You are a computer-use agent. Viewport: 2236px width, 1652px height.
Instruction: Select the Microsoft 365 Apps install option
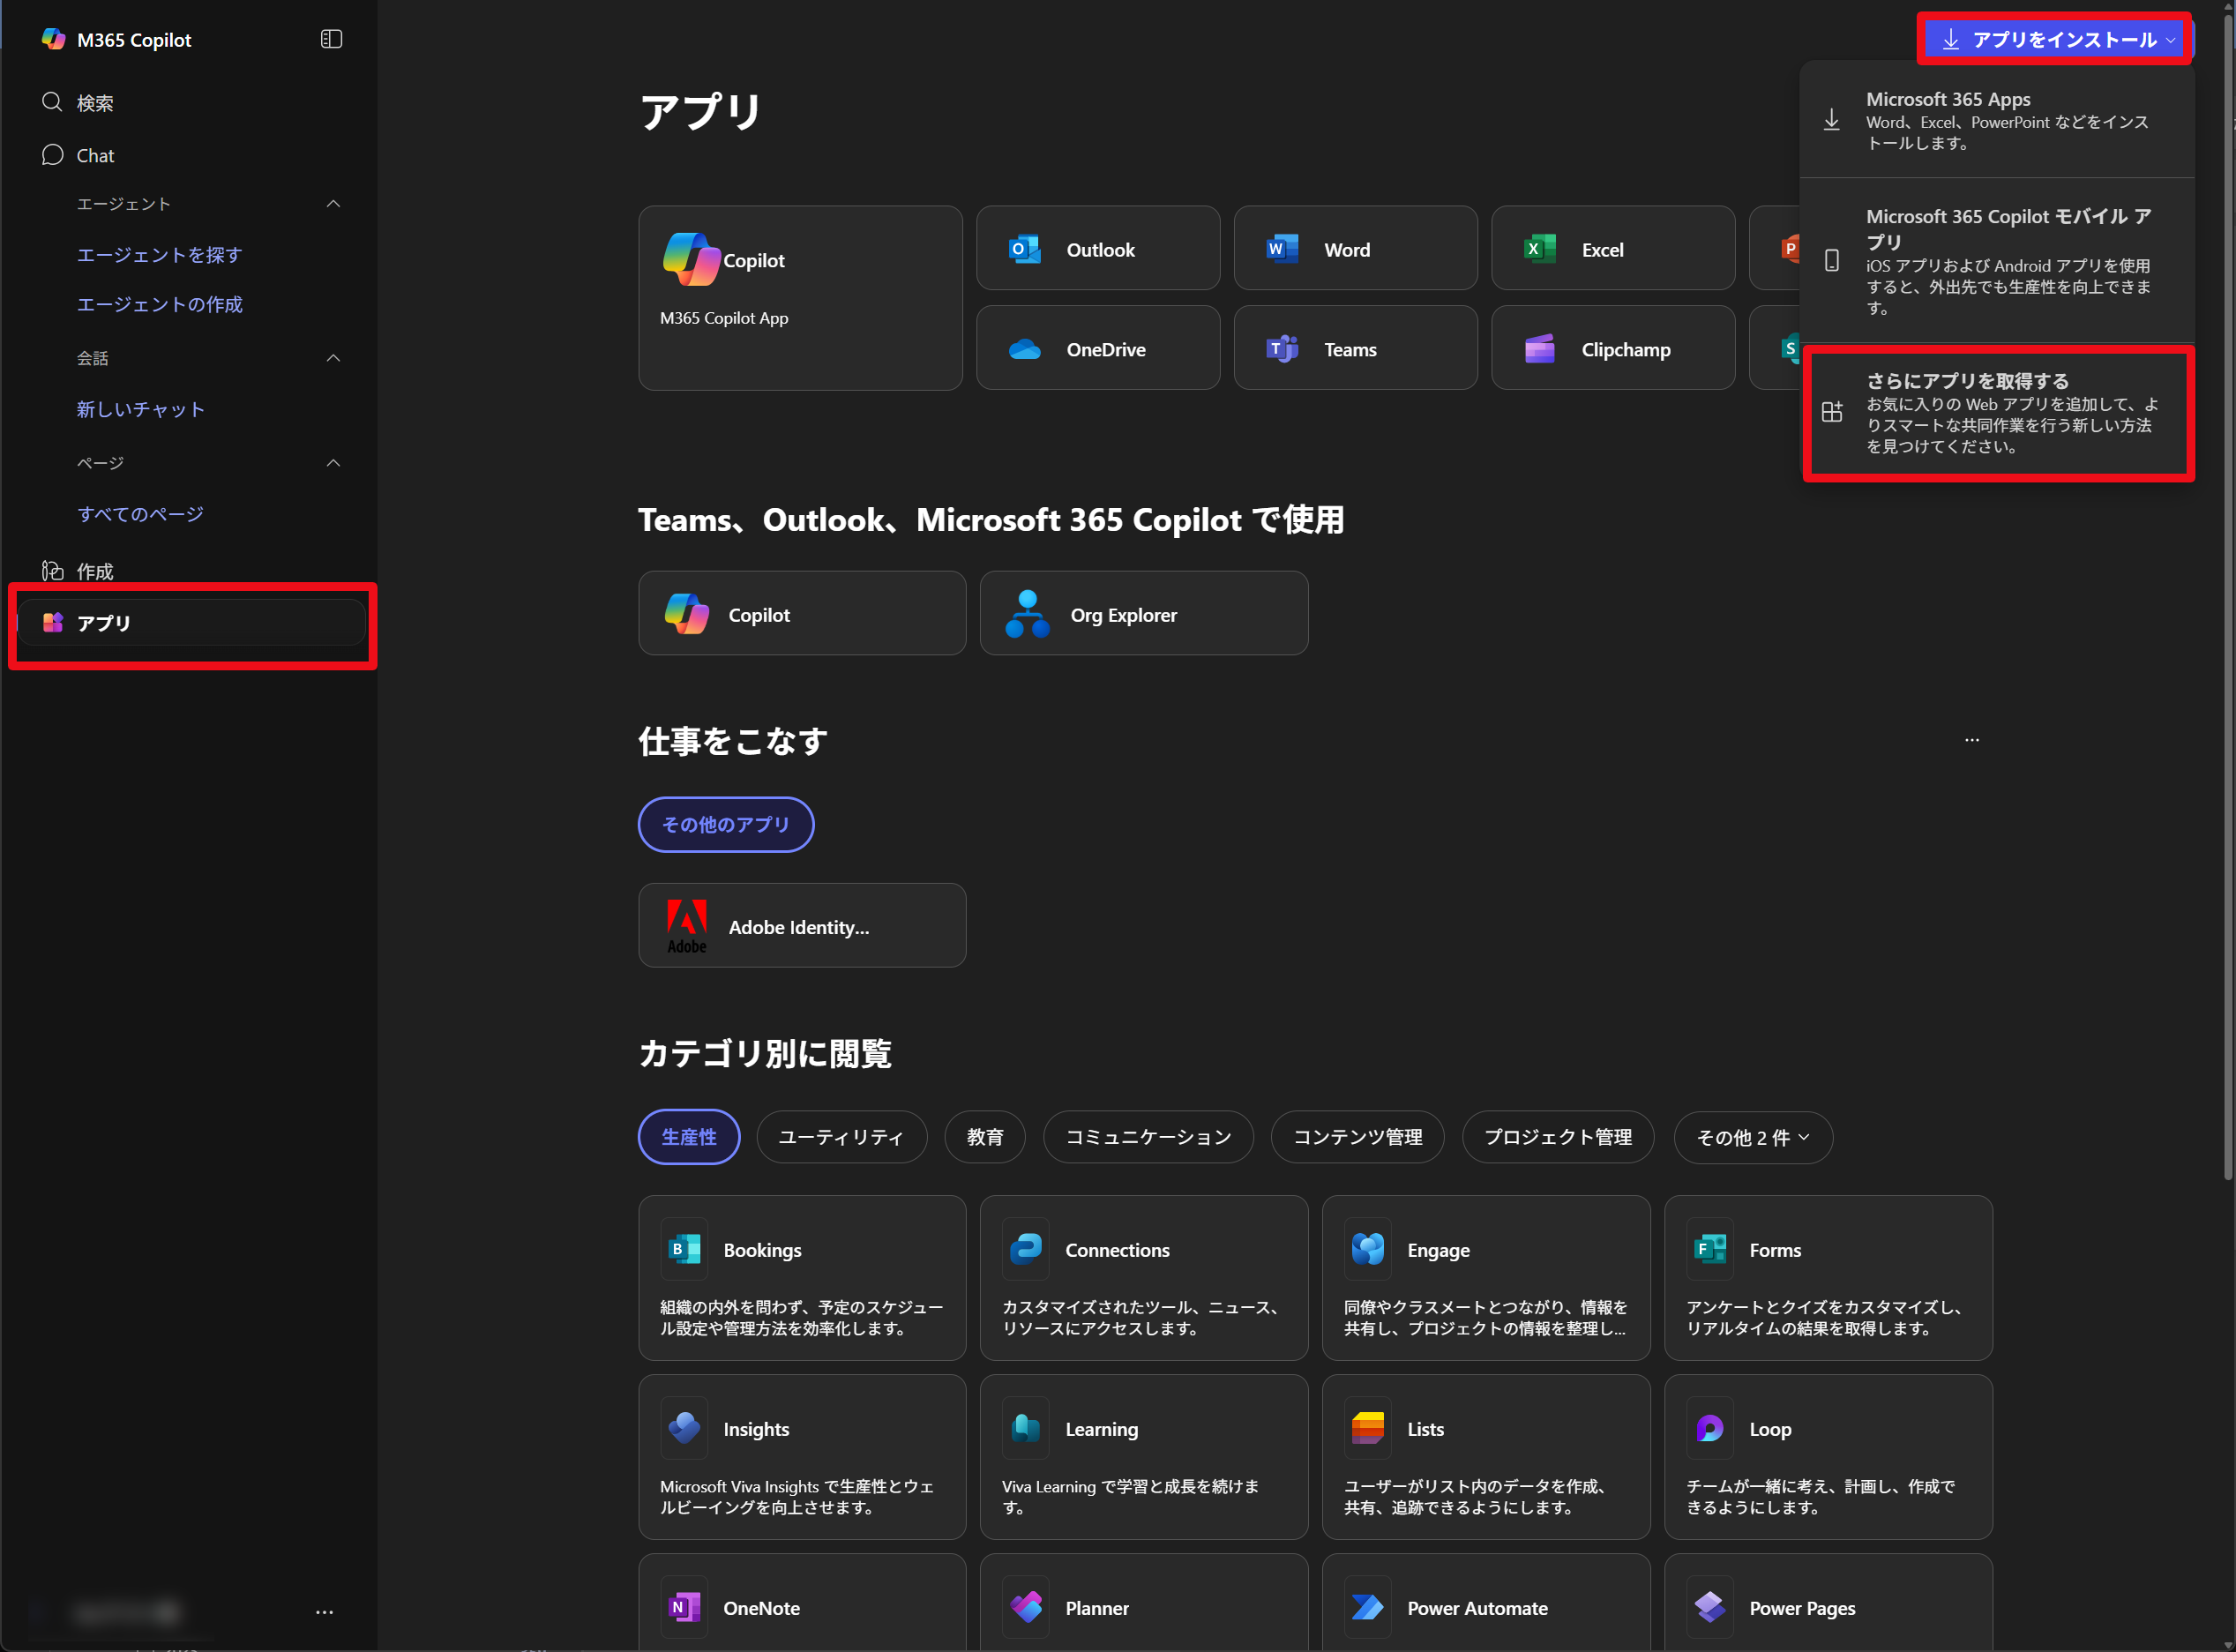pyautogui.click(x=1997, y=120)
